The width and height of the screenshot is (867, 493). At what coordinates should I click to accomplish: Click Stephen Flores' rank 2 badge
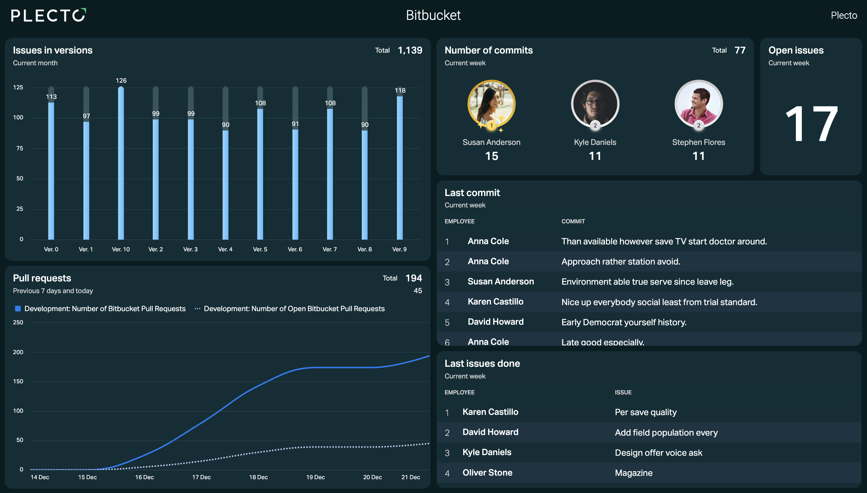(x=698, y=126)
